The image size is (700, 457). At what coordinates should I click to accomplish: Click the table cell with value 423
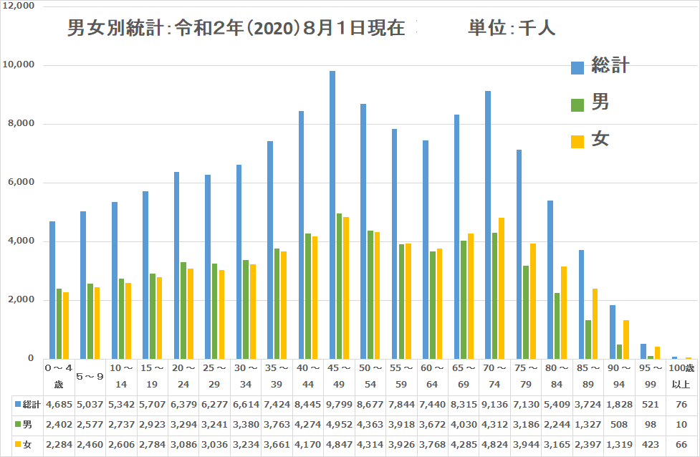pos(651,445)
